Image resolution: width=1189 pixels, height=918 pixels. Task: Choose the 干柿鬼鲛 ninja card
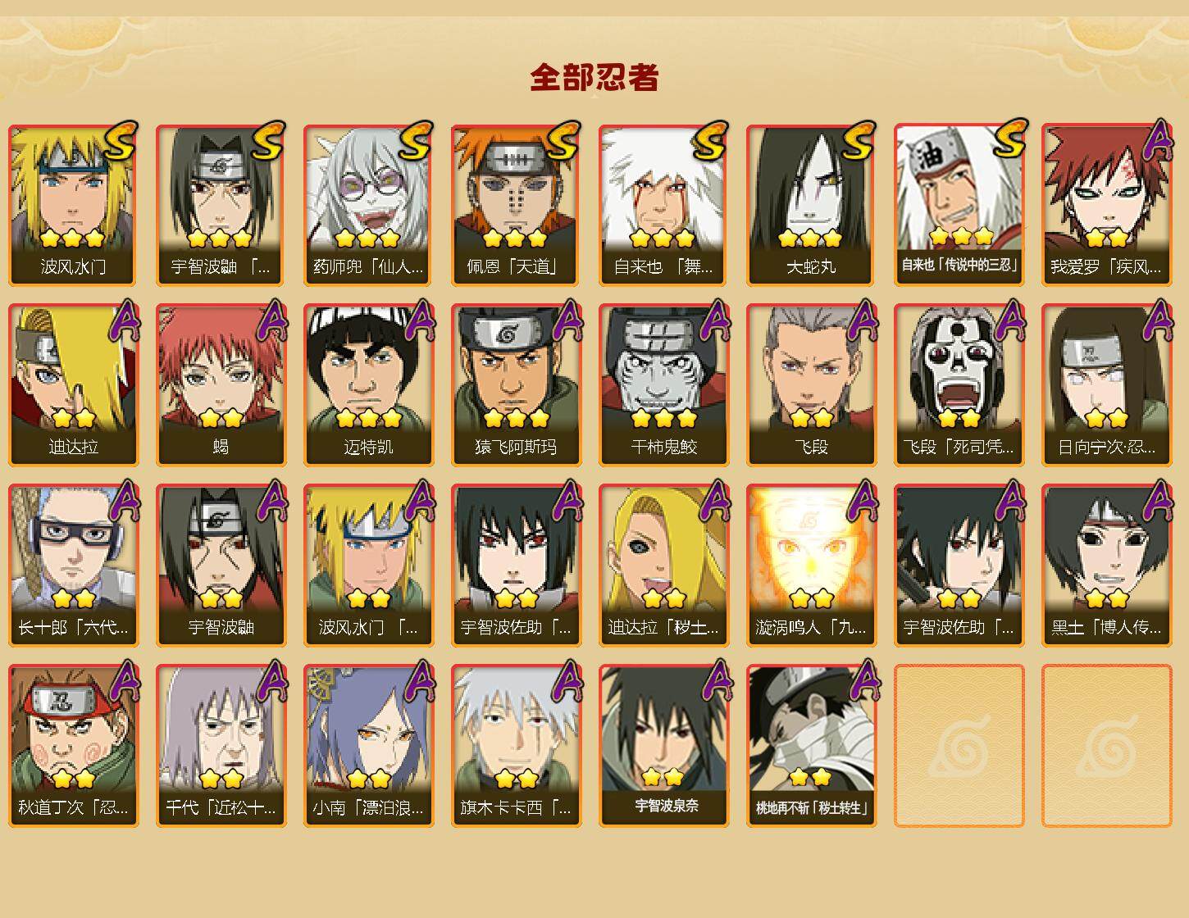click(x=664, y=385)
